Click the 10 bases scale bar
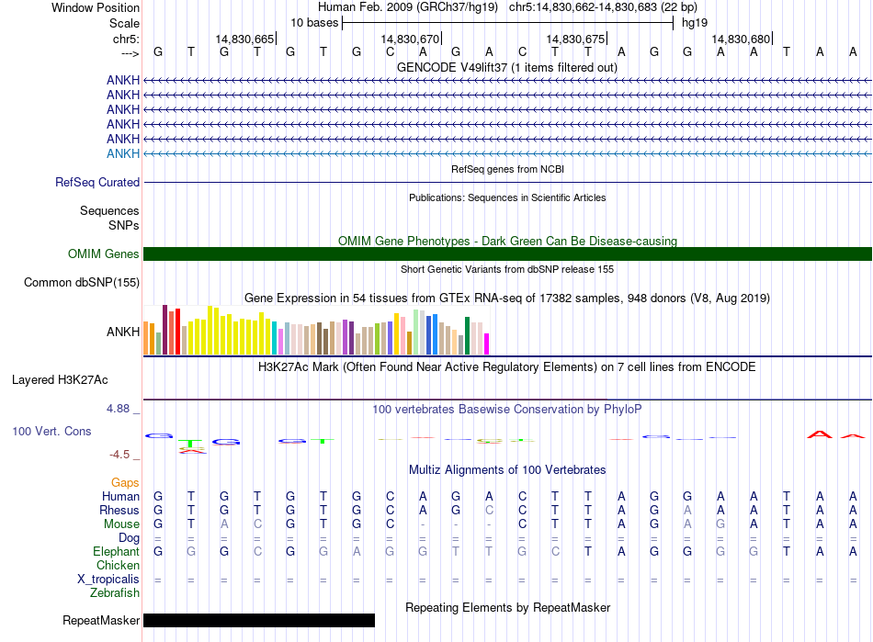873x642 pixels. [507, 22]
